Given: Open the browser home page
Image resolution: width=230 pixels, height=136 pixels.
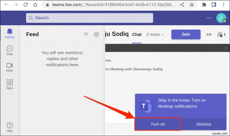Looking at the screenshot, I should [x=35, y=5].
